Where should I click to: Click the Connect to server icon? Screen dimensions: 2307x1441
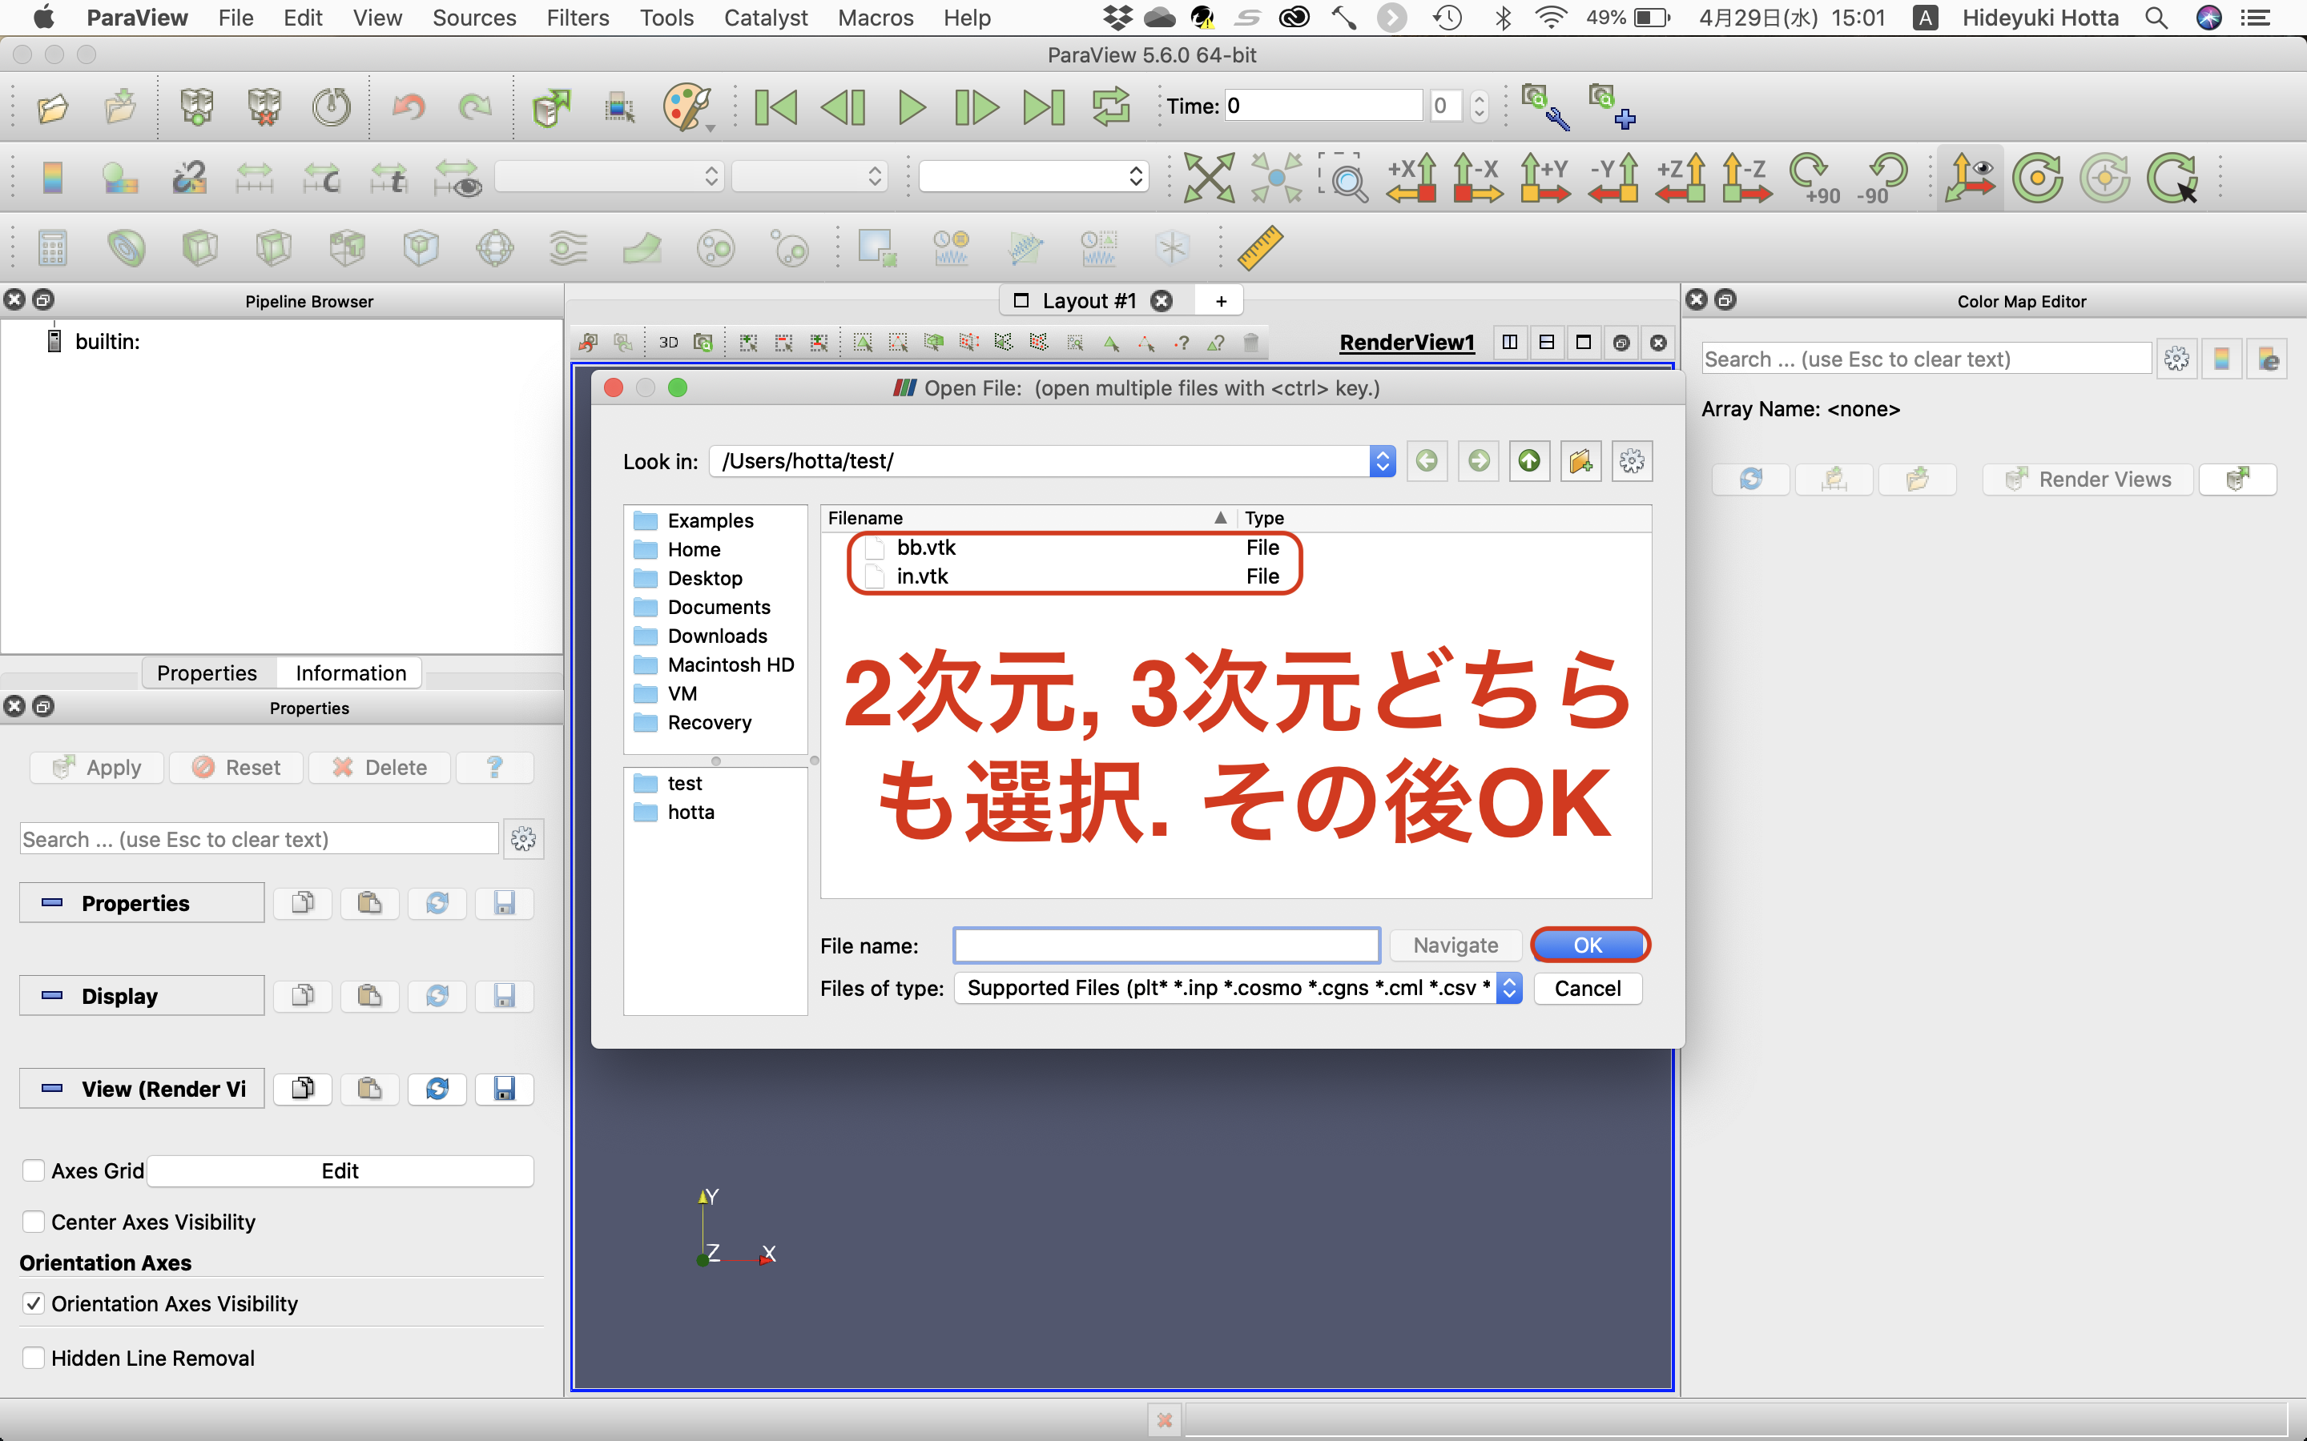point(197,106)
